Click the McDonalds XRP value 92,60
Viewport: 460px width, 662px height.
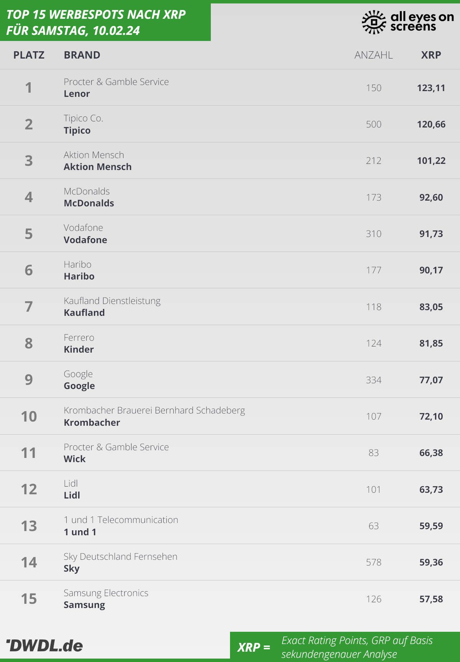pyautogui.click(x=431, y=198)
